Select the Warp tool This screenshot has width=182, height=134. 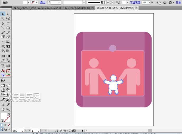pyautogui.click(x=3, y=46)
